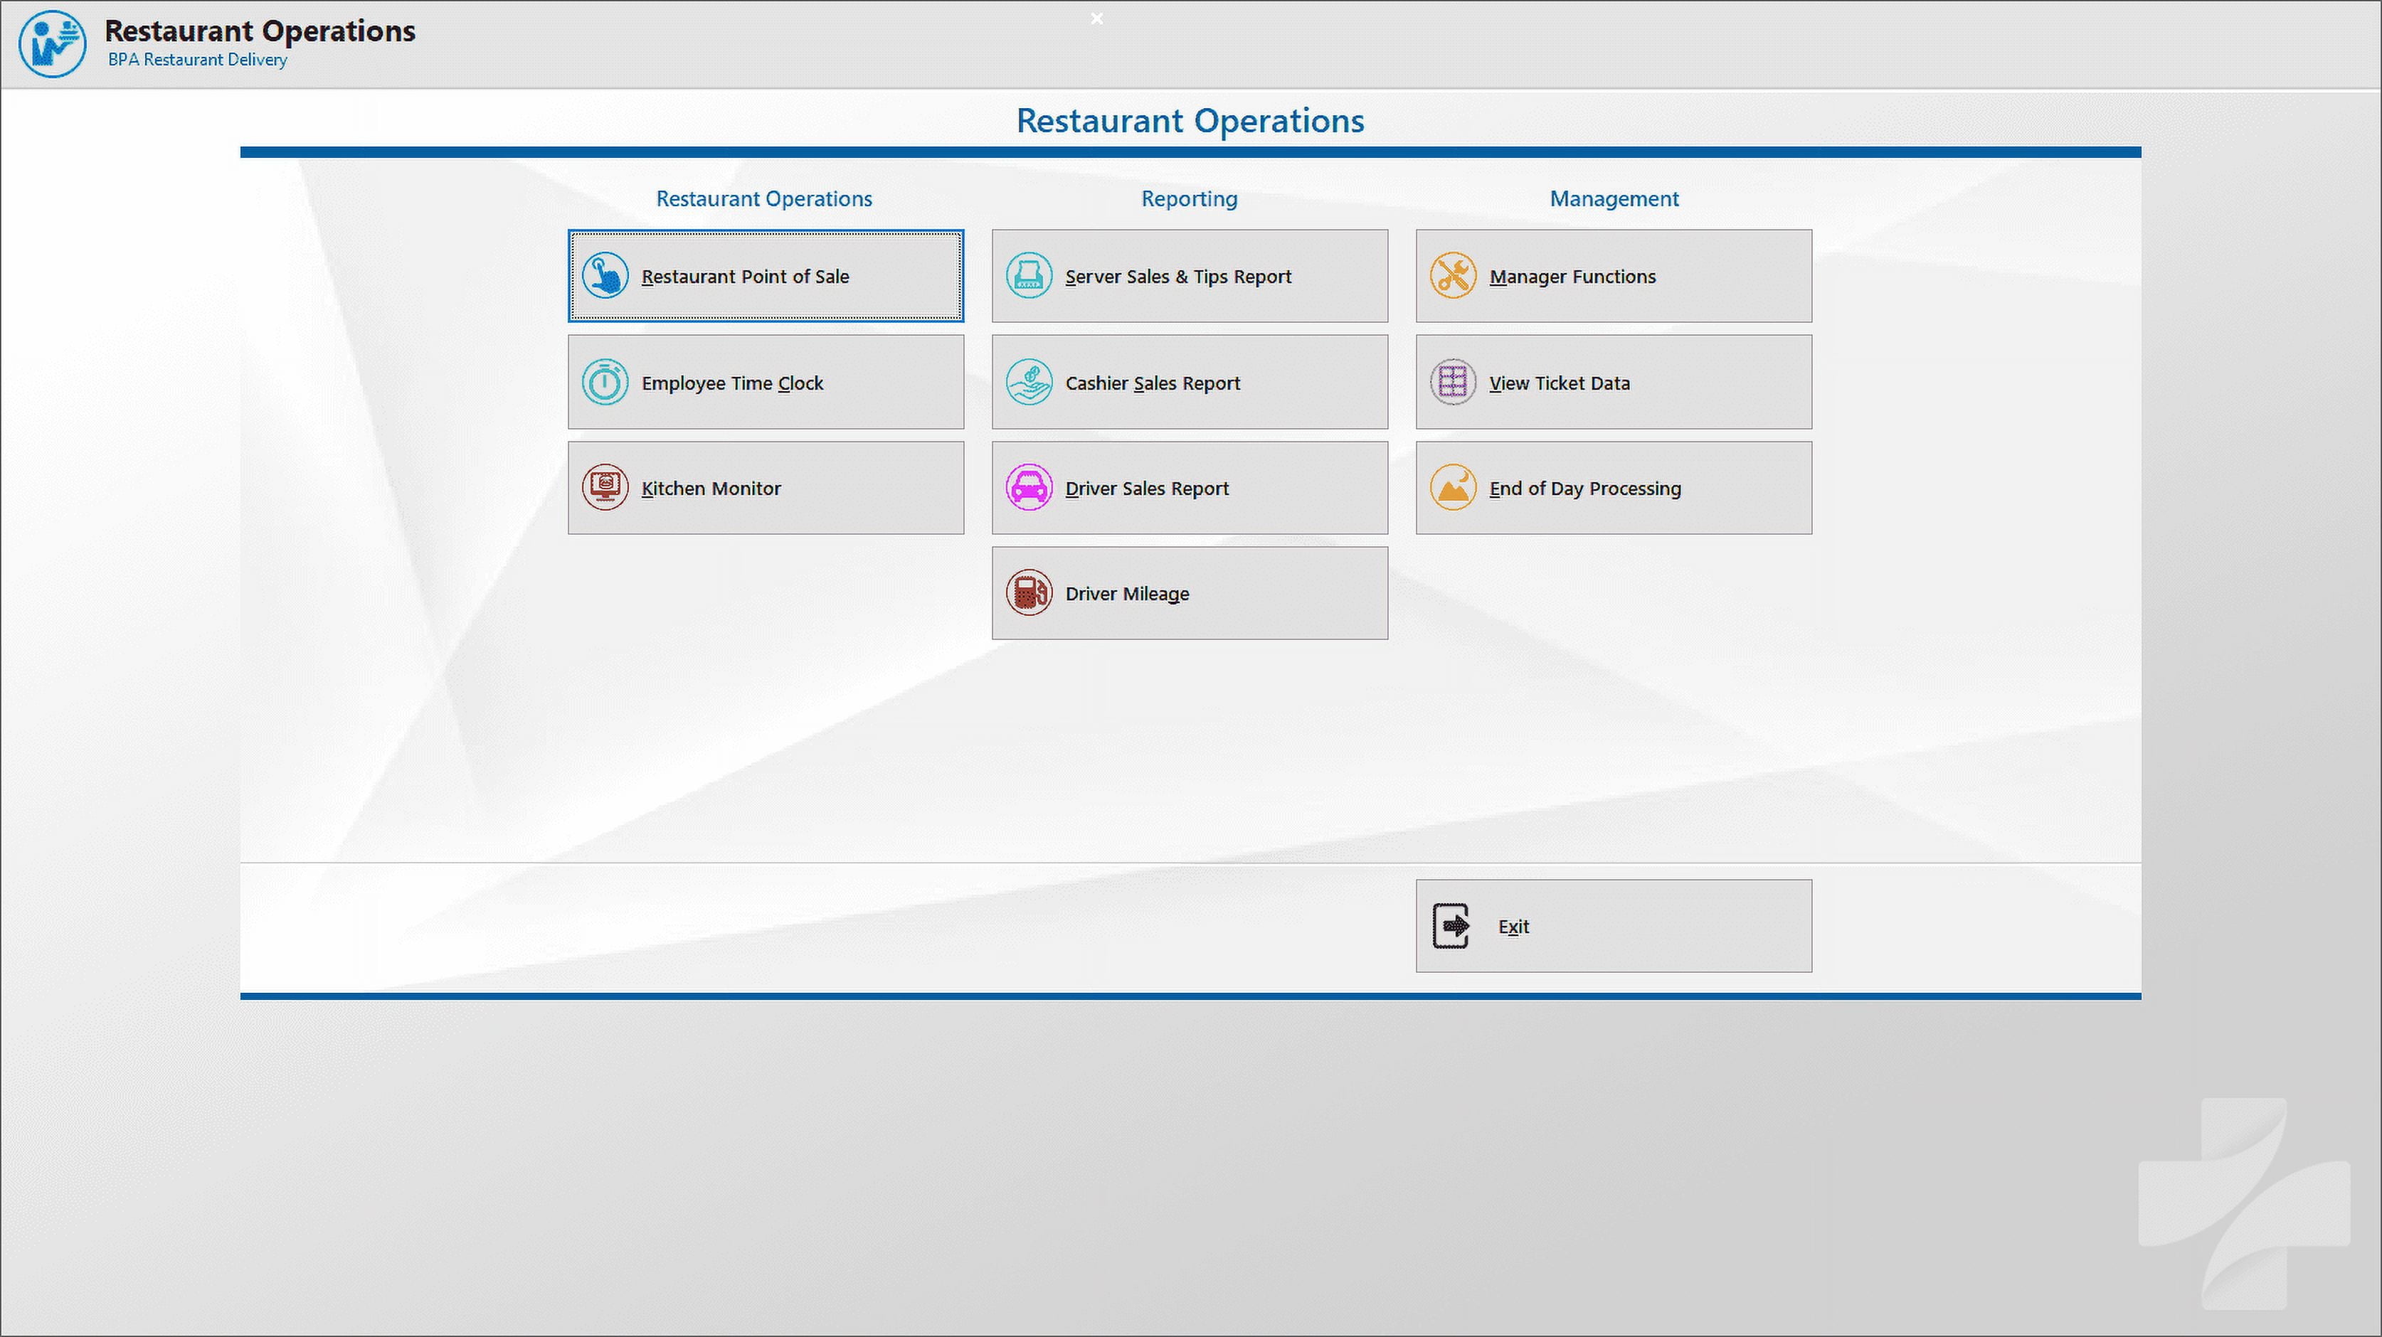Click the orange sunset End of Day icon
This screenshot has width=2382, height=1337.
(x=1453, y=487)
